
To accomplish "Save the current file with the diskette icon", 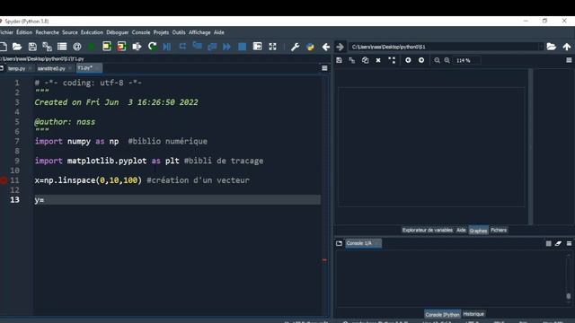I will point(32,47).
